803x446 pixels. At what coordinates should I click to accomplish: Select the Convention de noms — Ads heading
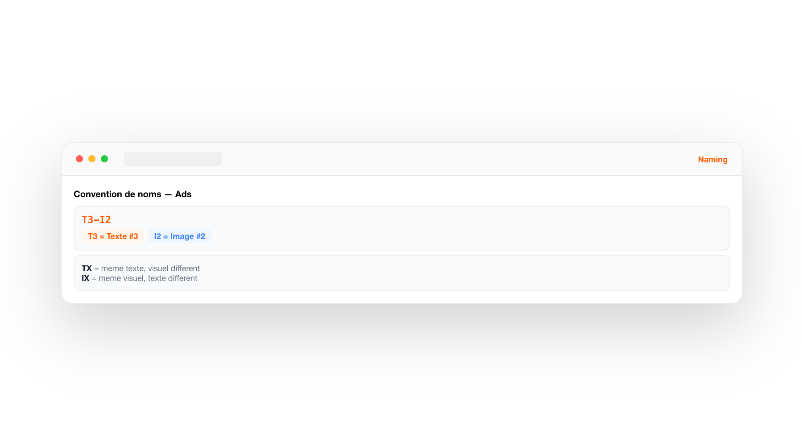132,194
